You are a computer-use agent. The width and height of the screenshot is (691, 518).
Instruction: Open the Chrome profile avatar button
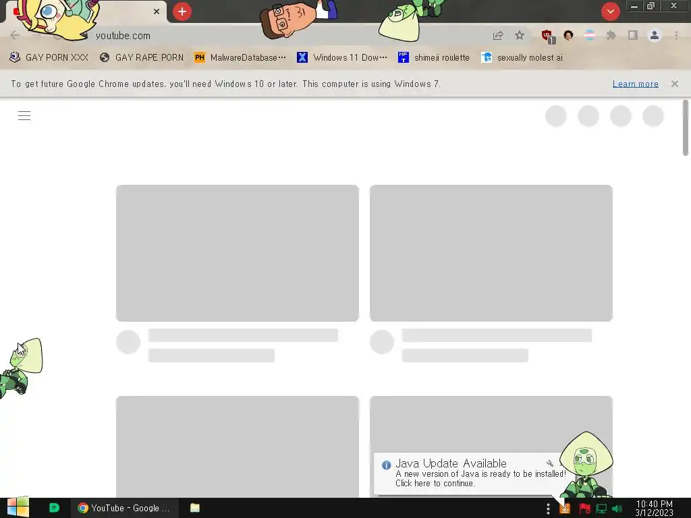pos(655,35)
